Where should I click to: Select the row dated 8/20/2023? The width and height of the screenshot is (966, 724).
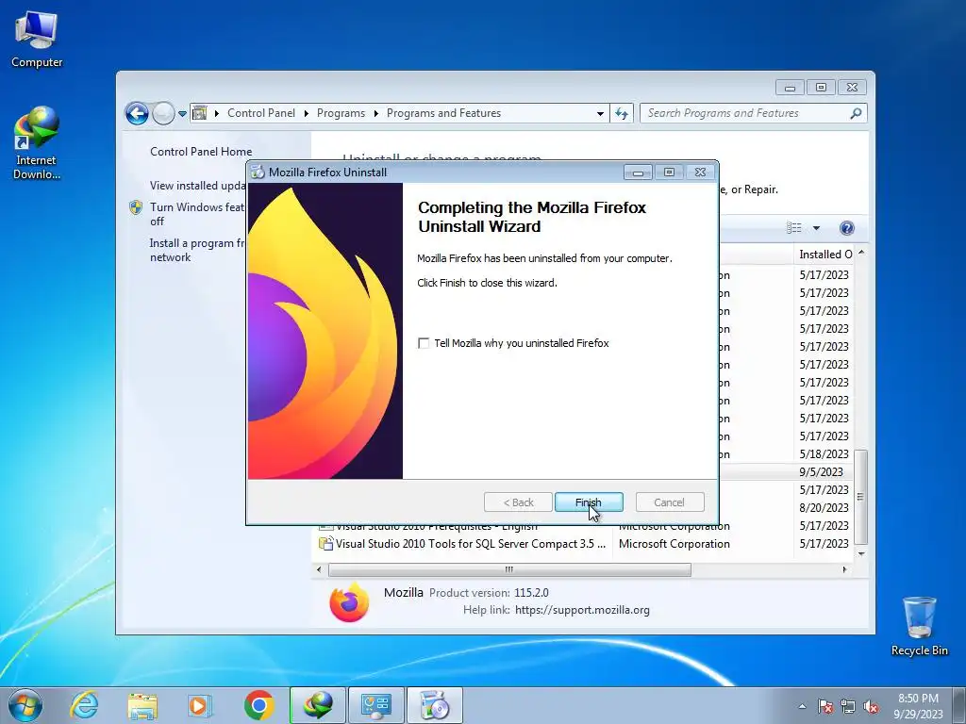pos(786,508)
